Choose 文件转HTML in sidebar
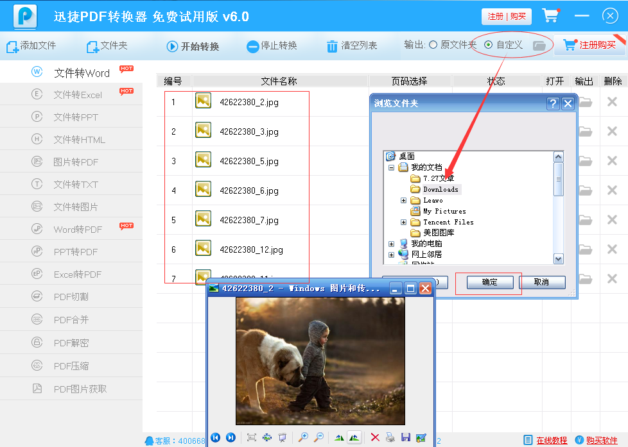 (71, 139)
